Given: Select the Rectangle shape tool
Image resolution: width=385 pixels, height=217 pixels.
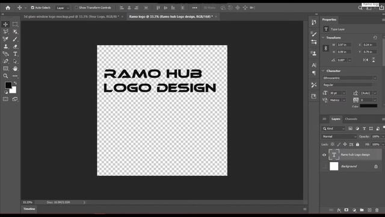Looking at the screenshot, I should (5, 68).
